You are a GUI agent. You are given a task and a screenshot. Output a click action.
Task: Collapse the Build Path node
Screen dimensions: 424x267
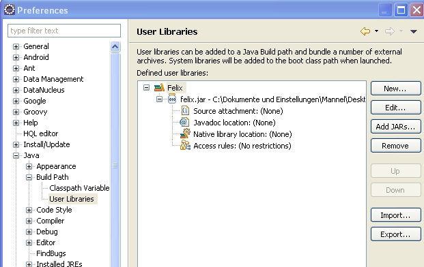point(29,178)
